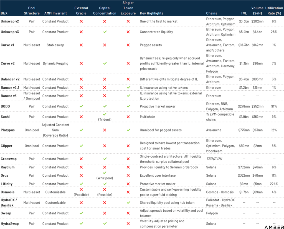Click DODO utilization rate 91%
This screenshot has height=229, width=284.
(x=274, y=106)
